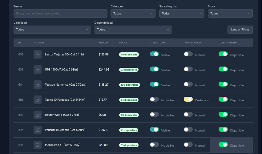Toggle importance for Mouse Pad XL
Viewport: 262px width, 154px height.
coord(188,144)
